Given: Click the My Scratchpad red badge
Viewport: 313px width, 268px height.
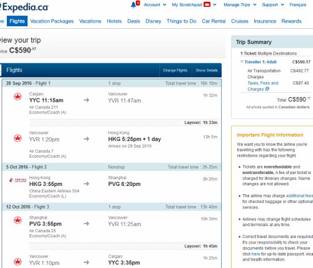Looking at the screenshot, I should pos(207,4).
